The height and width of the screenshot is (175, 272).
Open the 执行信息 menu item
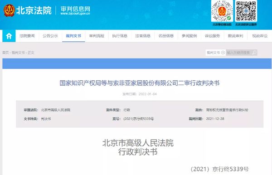point(120,36)
